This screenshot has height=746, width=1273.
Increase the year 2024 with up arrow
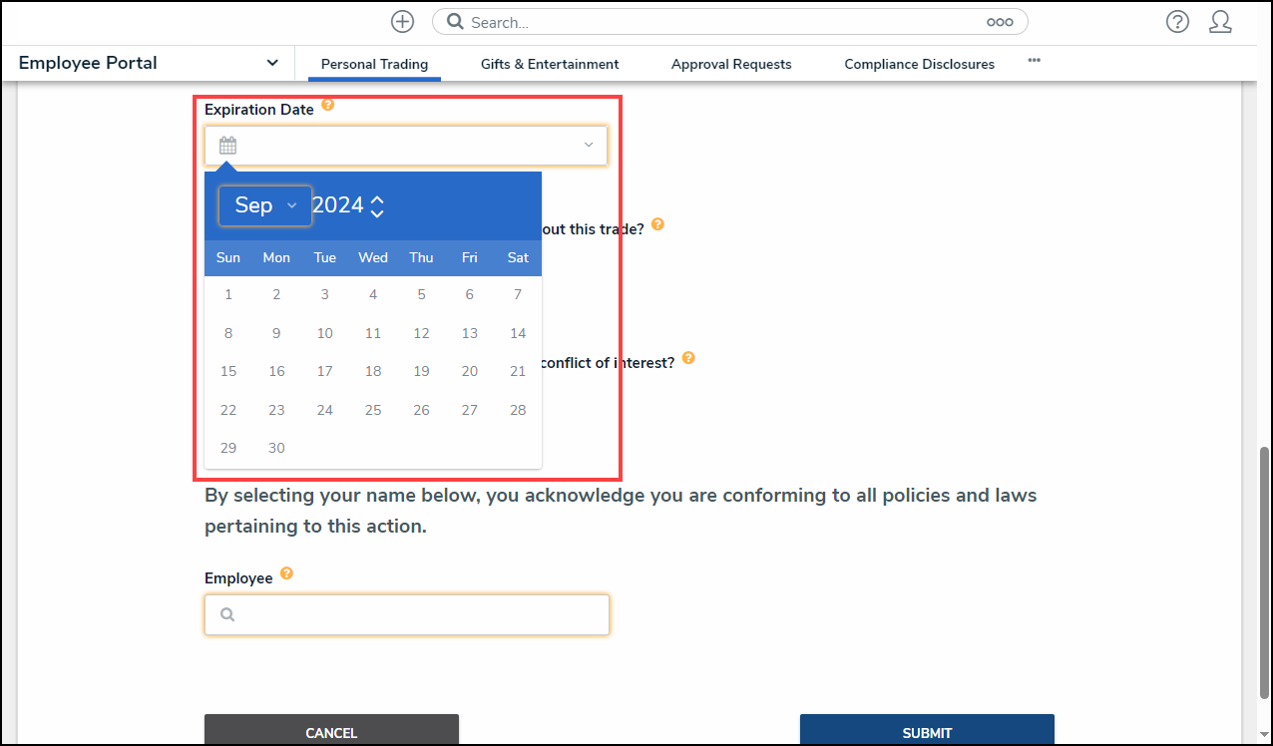tap(377, 199)
